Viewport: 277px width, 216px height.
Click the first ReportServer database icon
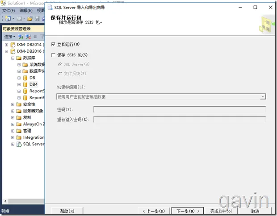point(25,91)
